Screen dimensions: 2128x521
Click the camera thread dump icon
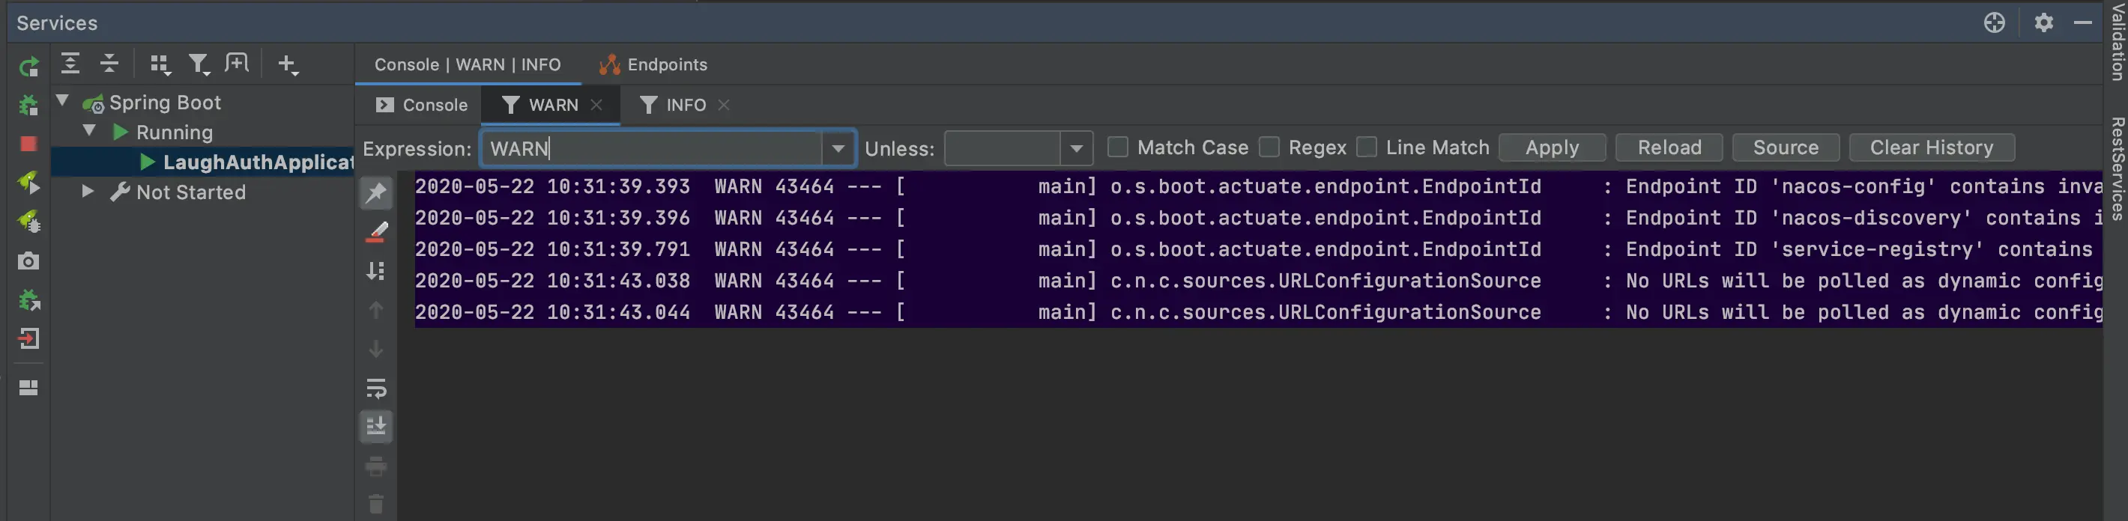[29, 261]
